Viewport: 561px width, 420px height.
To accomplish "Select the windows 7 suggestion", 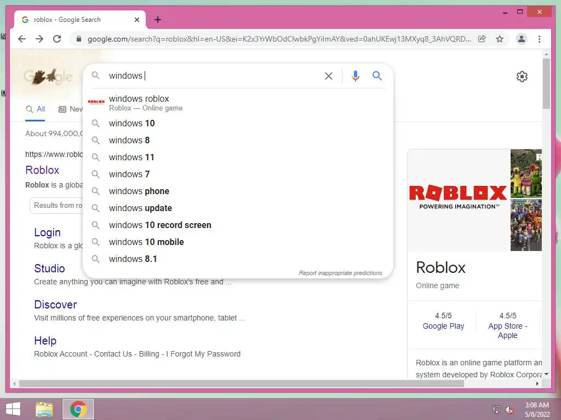I will pos(238,174).
